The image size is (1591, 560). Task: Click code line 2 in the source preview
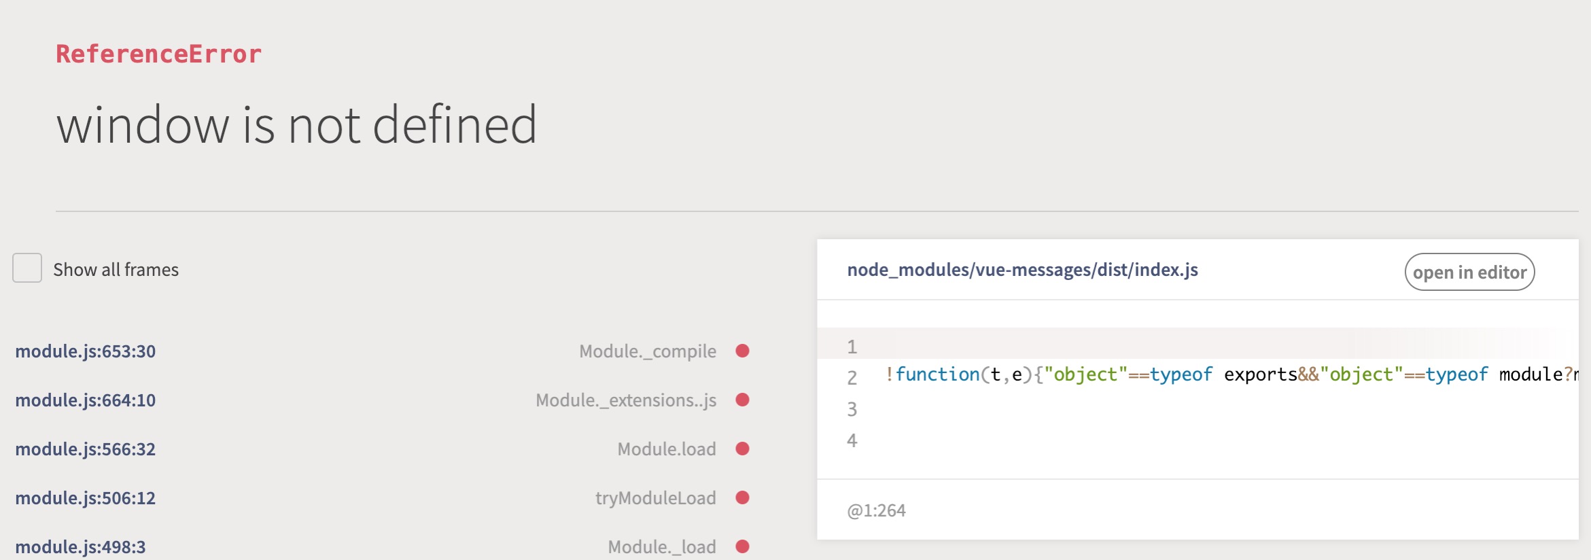click(x=1223, y=374)
